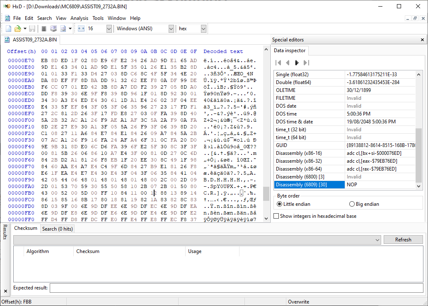Open the Window menu
Image resolution: width=428 pixels, height=306 pixels.
[x=117, y=18]
